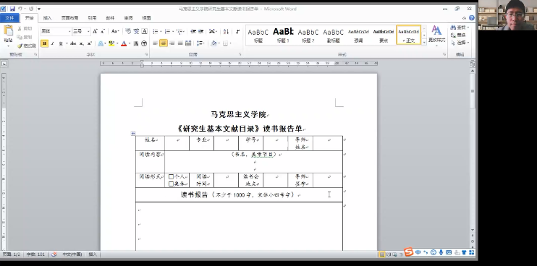Click the save icon in quick access toolbar

(12, 9)
